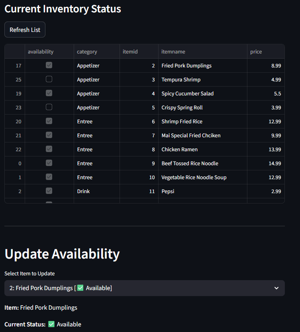Select the Mai Special Fried Chciken cell
Image resolution: width=300 pixels, height=332 pixels.
[x=203, y=136]
